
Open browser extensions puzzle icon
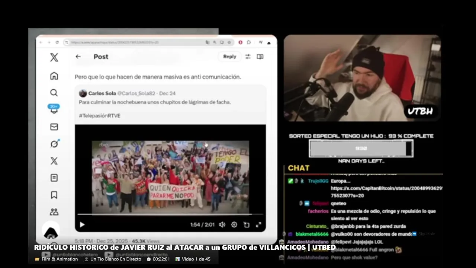(x=249, y=42)
